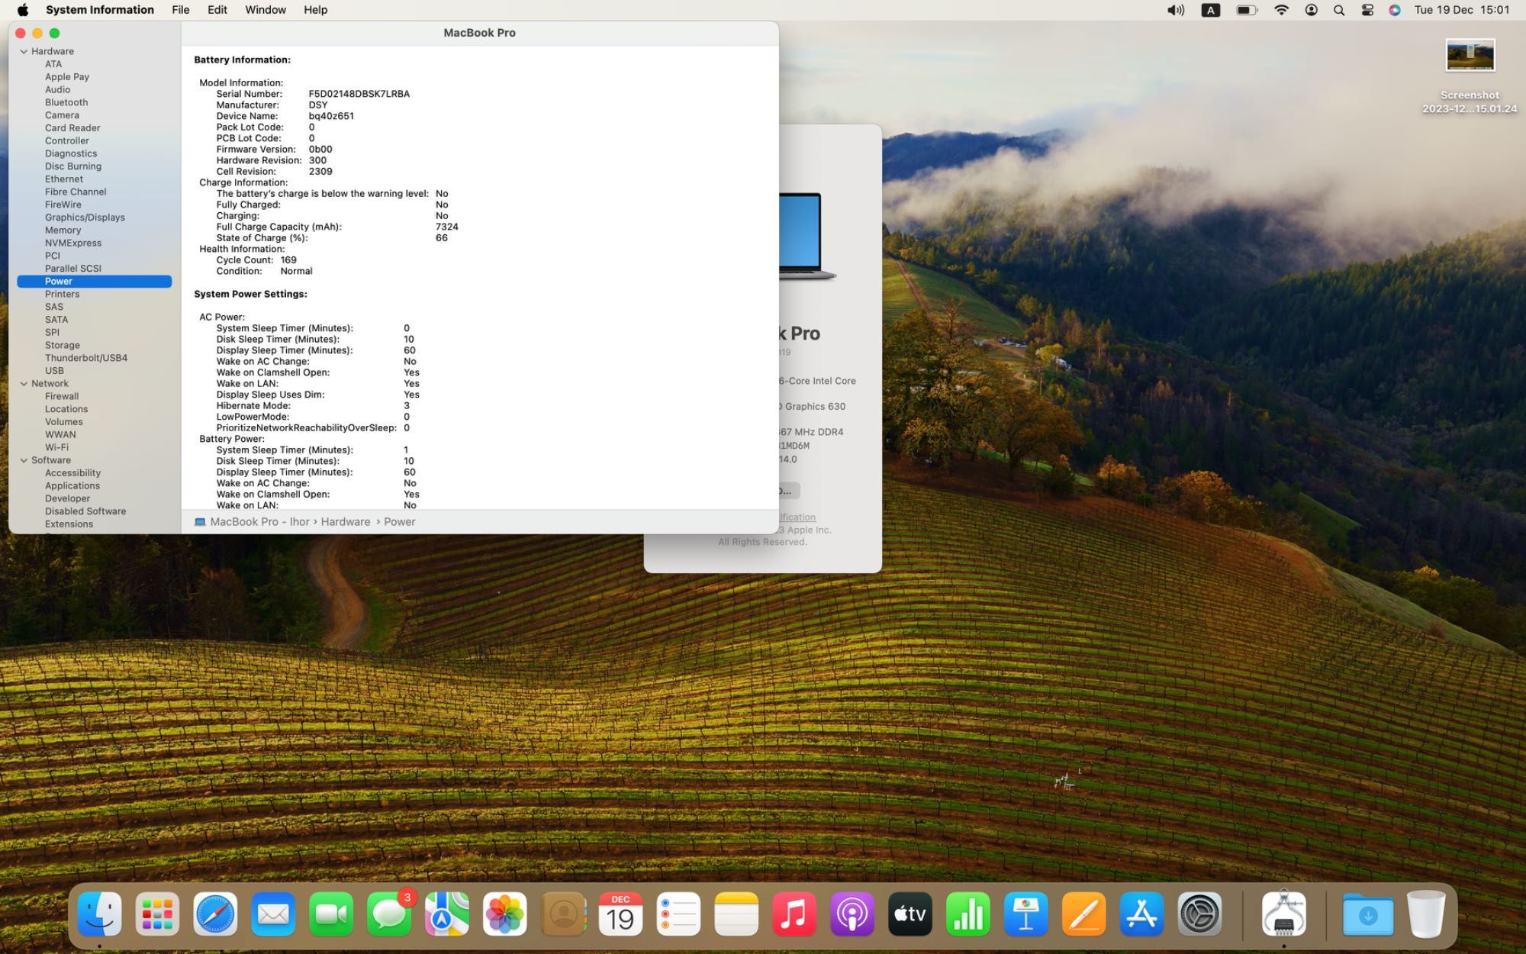This screenshot has width=1526, height=954.
Task: Open user account icon in menu bar
Action: coord(1311,10)
